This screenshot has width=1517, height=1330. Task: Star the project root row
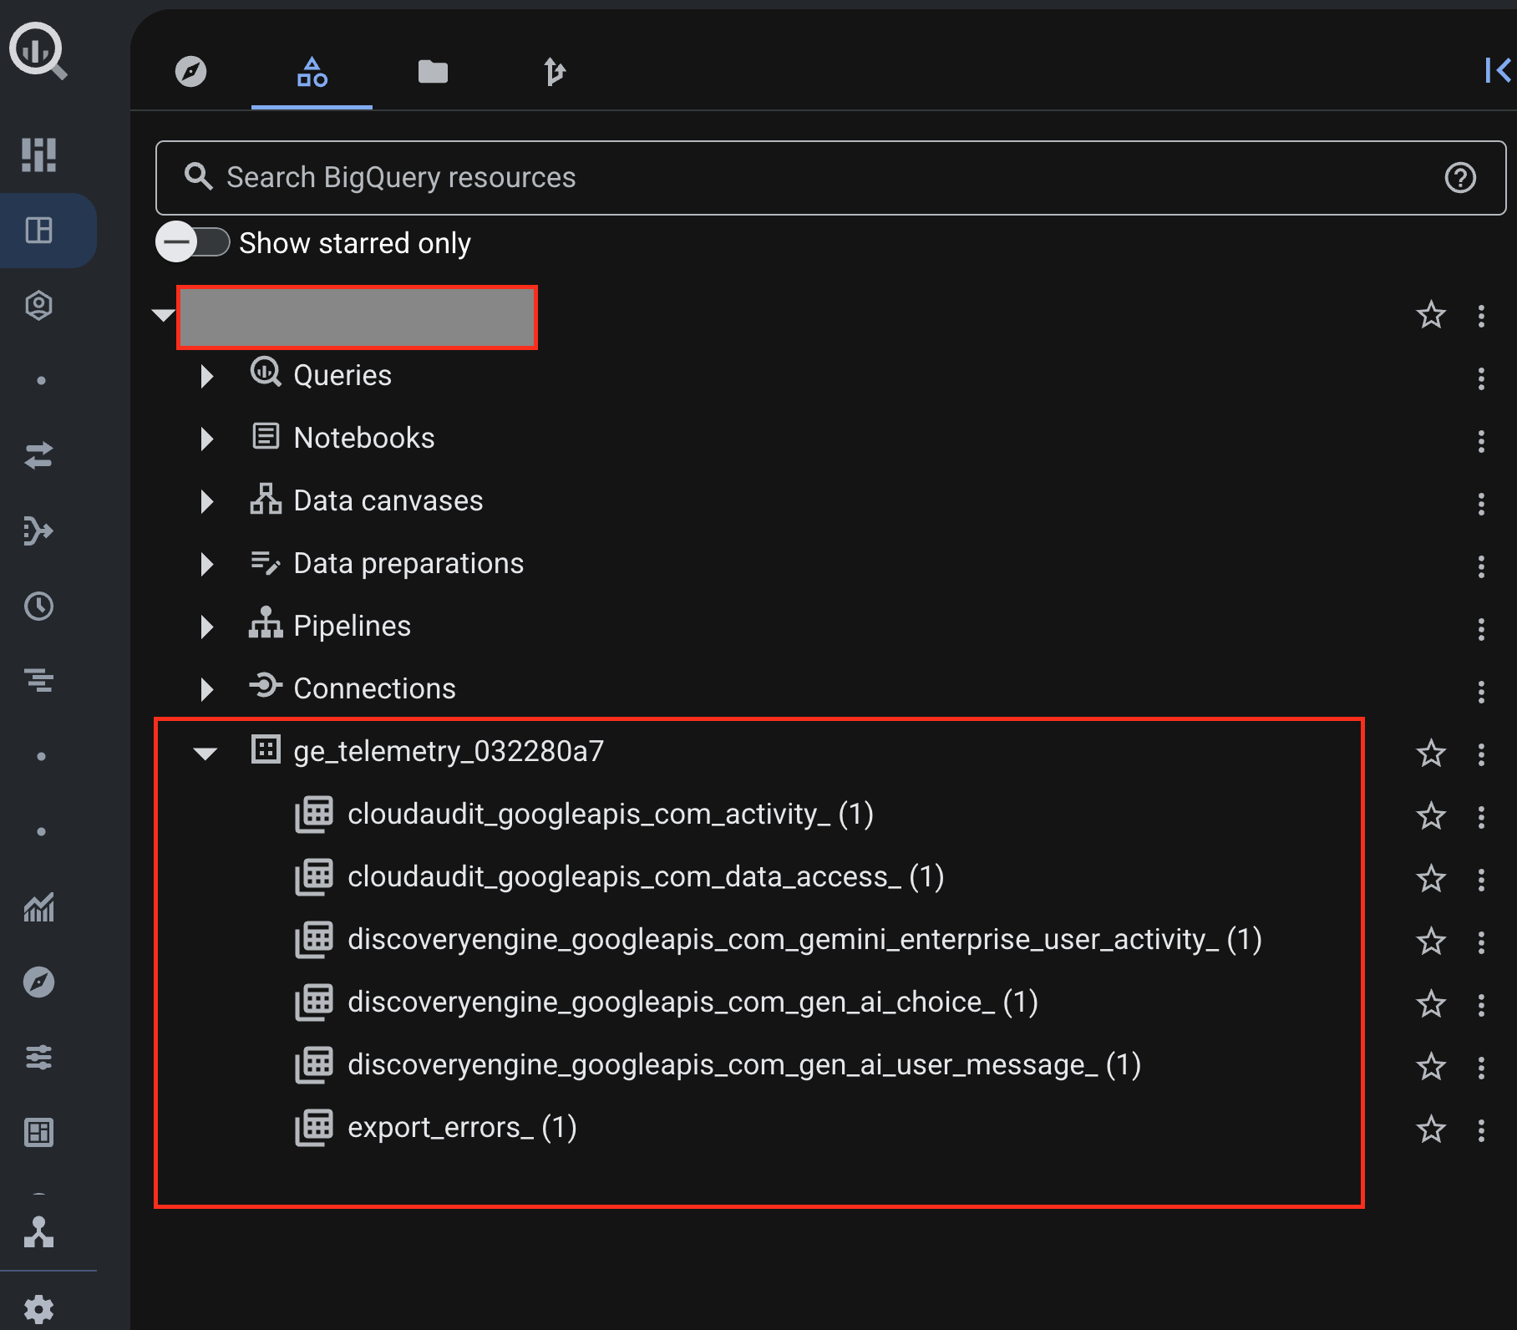tap(1431, 316)
